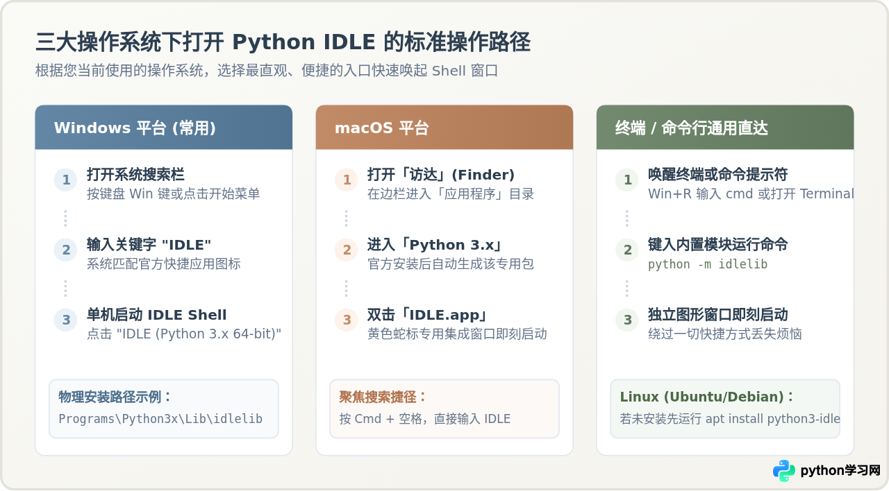Click the text 黄色蛇标专用集成窗口即刻启动
889x491 pixels.
tap(457, 334)
